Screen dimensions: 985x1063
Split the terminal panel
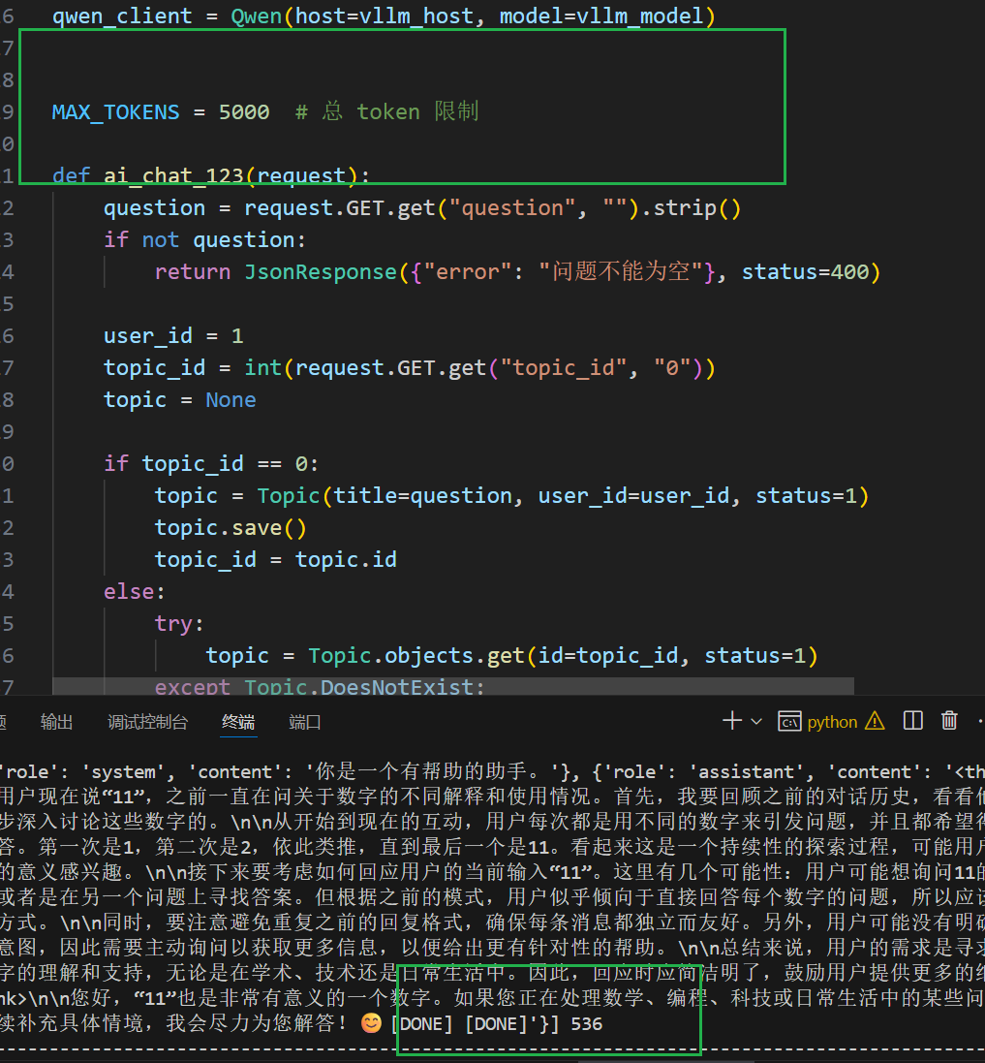coord(912,721)
